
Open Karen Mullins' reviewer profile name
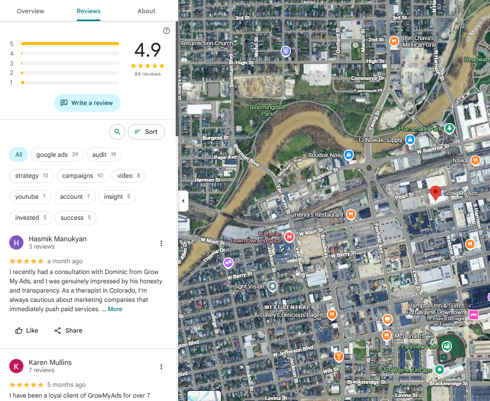pos(50,362)
